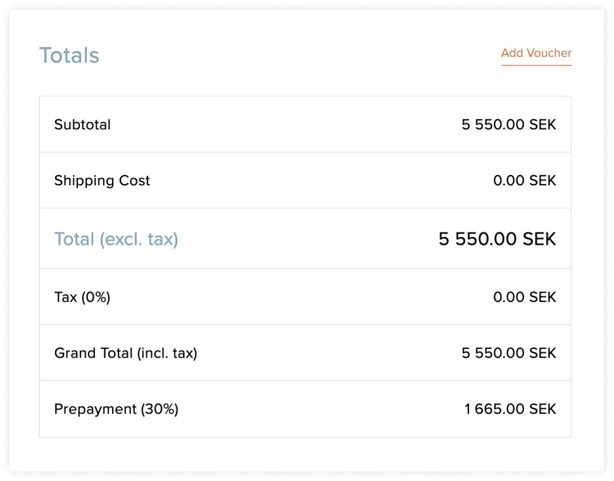Select the Tax value 0.00 SEK
Image resolution: width=614 pixels, height=481 pixels.
point(525,297)
